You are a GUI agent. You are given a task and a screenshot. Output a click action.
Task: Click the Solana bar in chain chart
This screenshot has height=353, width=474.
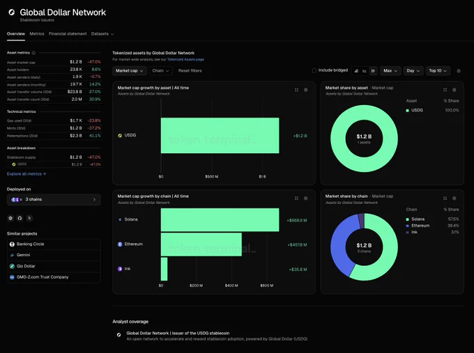(220, 220)
